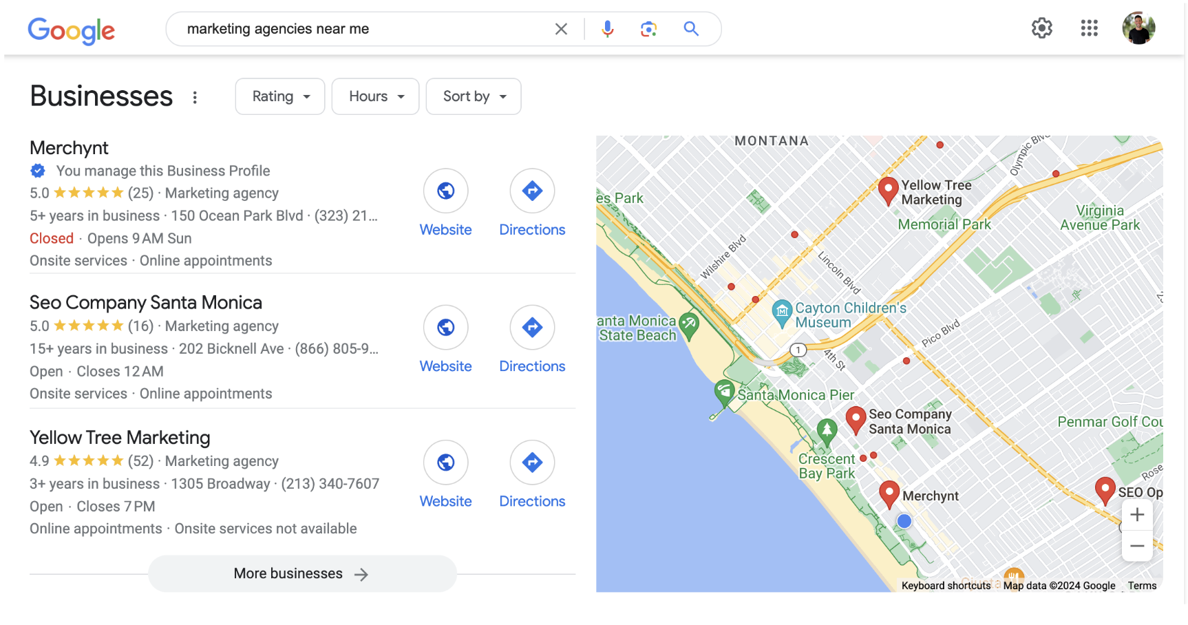The image size is (1188, 625).
Task: Open Seo Company Santa Monica listing title
Action: [x=146, y=303]
